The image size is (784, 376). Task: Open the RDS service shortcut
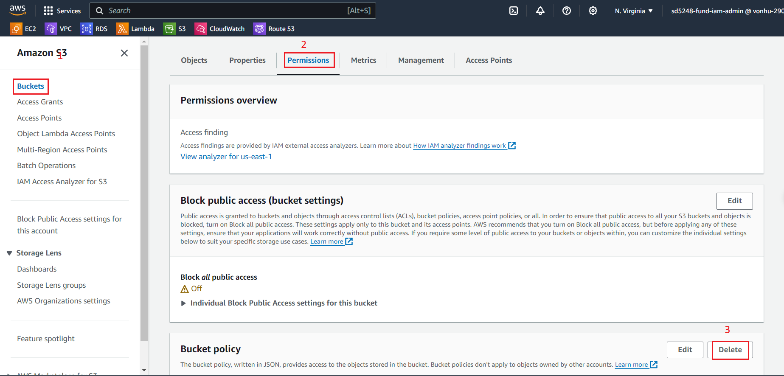pos(94,29)
